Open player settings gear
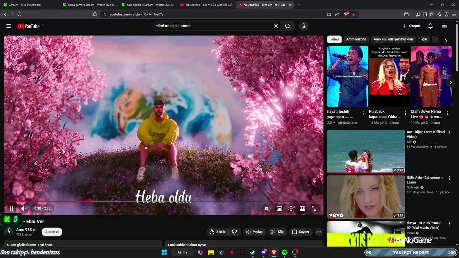 (291, 209)
